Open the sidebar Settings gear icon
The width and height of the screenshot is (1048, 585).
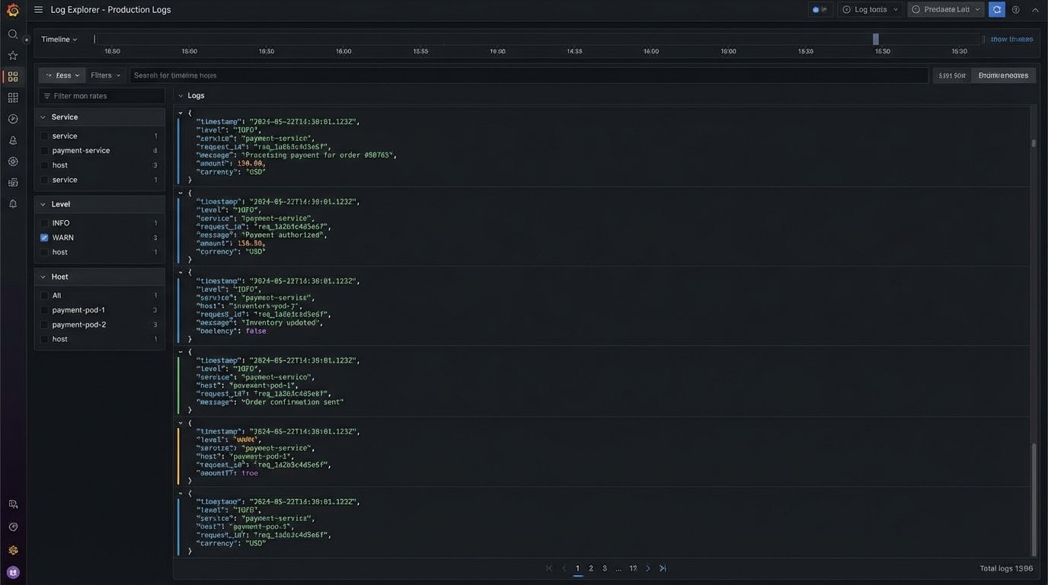click(x=12, y=161)
